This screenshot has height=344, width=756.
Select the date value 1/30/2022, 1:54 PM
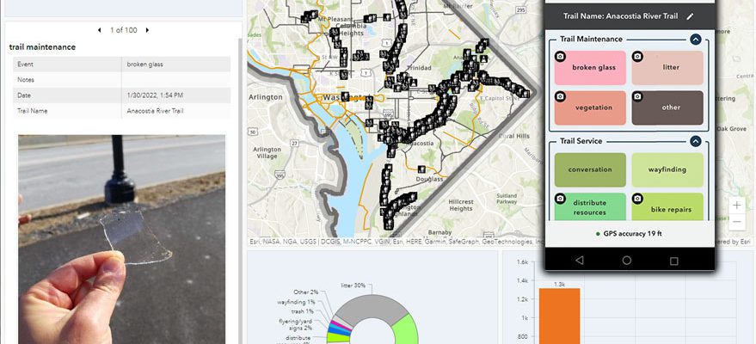coord(155,95)
